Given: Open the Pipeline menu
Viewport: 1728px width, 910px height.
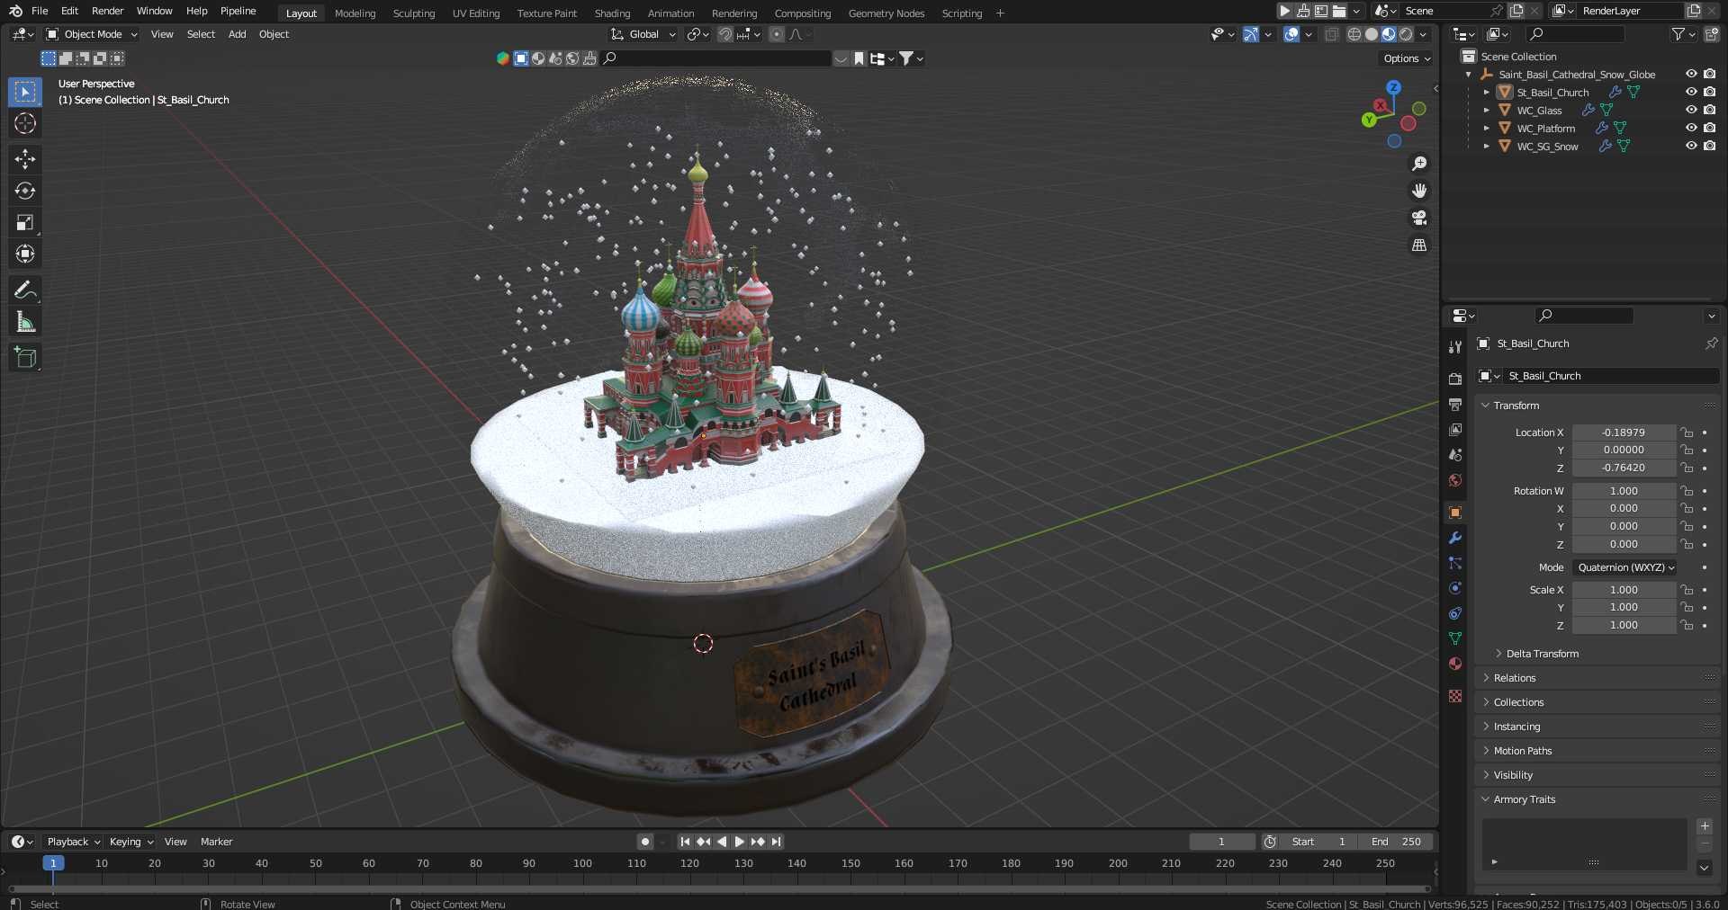Looking at the screenshot, I should (x=238, y=11).
